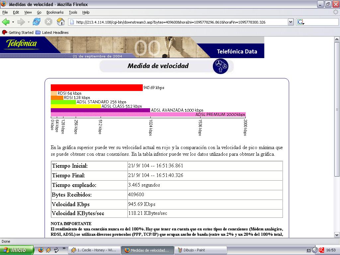The width and height of the screenshot is (340, 255).
Task: Reload the page with the Refresh icon
Action: click(37, 22)
